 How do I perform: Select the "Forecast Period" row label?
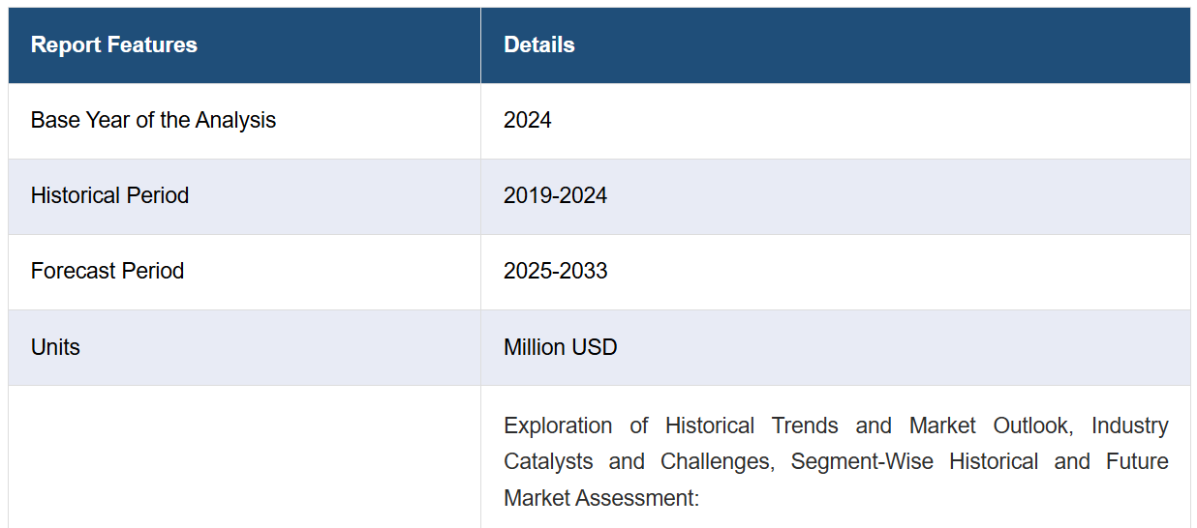(x=107, y=271)
